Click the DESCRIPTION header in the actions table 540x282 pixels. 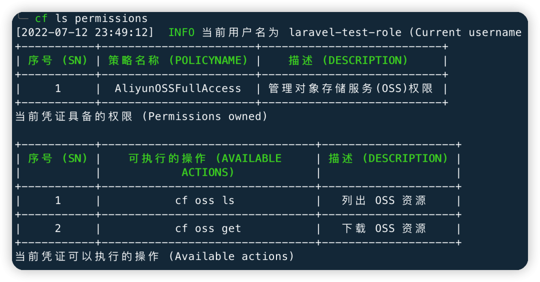click(x=388, y=158)
